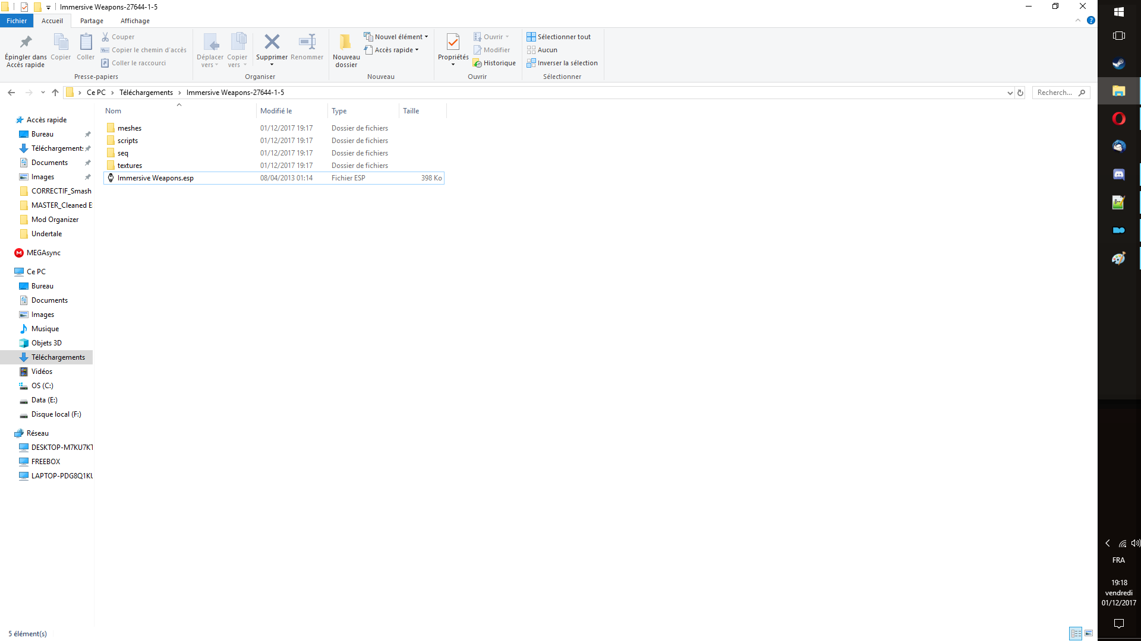The image size is (1141, 641).
Task: Open Accès rapide in navigation pane
Action: 46,120
